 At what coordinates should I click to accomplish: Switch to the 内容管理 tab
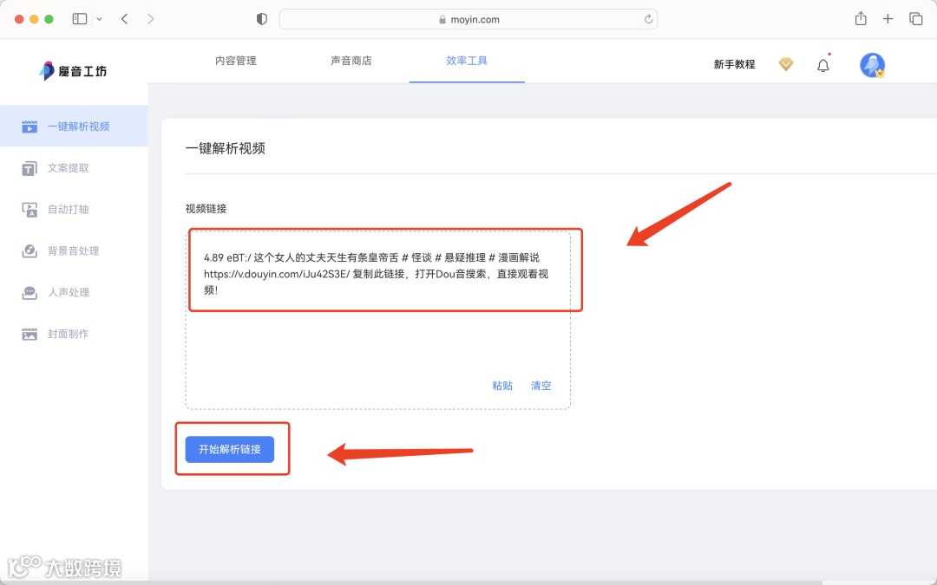235,61
